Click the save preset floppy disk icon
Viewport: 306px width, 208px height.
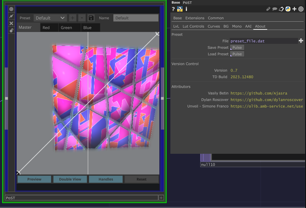91,18
